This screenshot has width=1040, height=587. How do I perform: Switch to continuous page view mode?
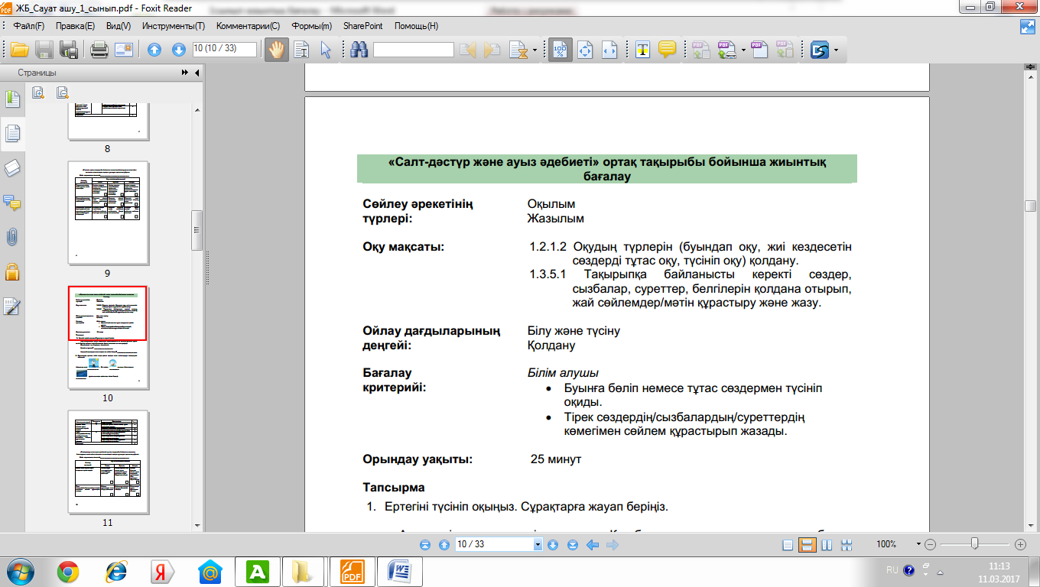tap(806, 545)
